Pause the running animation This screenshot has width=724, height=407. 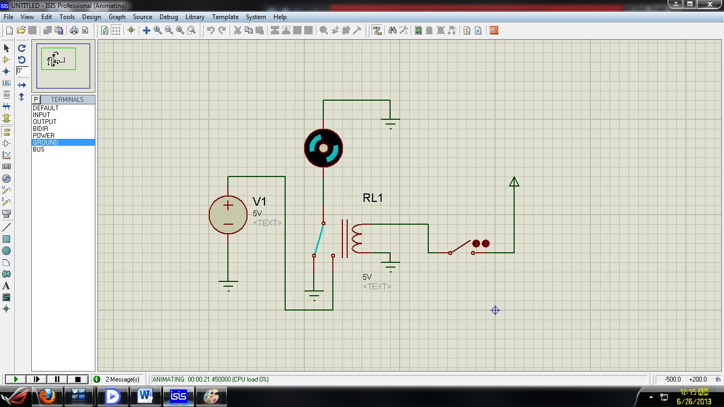click(56, 379)
